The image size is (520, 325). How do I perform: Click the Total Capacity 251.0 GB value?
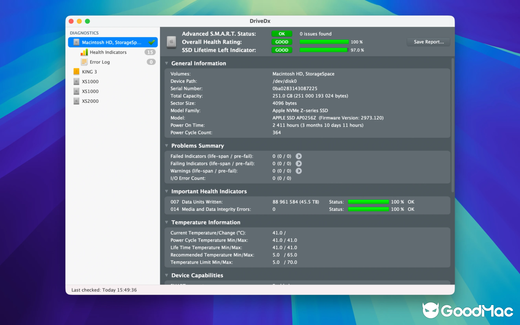point(310,96)
